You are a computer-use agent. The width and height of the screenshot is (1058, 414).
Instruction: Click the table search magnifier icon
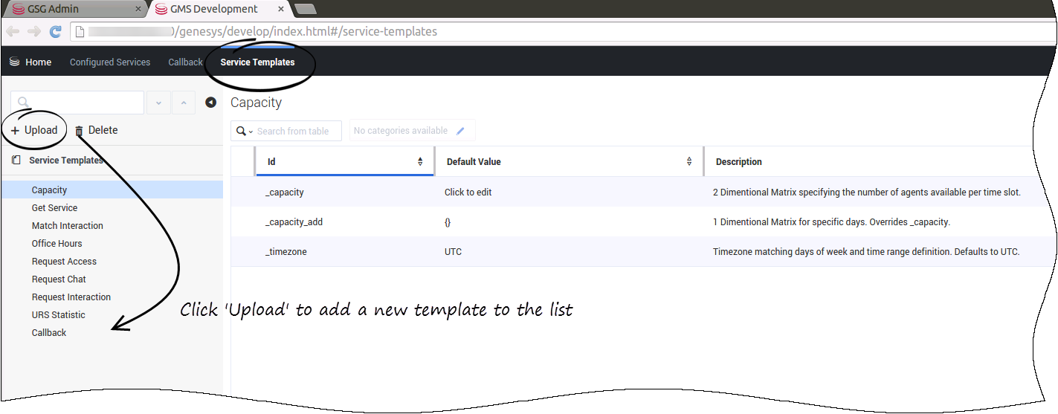241,131
